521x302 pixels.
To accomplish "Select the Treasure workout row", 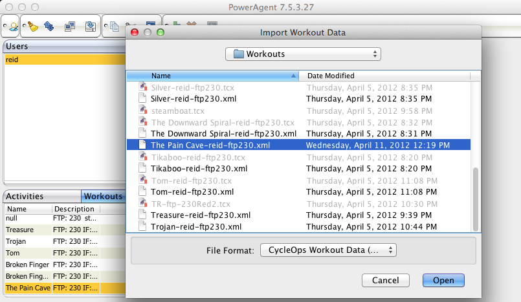I will (x=65, y=230).
